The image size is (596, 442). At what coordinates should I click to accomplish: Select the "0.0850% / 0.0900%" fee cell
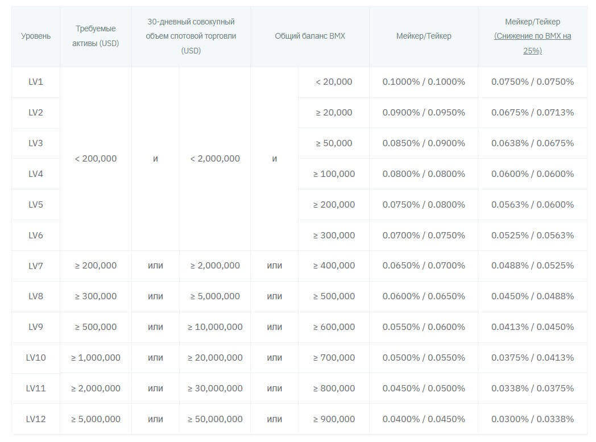click(x=424, y=143)
